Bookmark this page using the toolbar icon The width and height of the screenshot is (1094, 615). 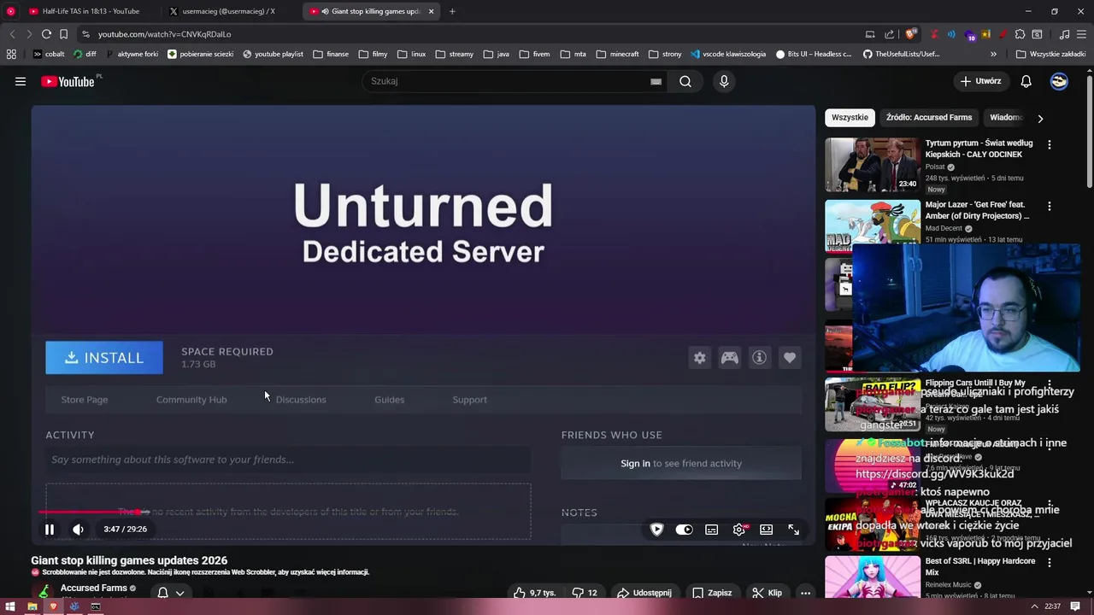tap(63, 34)
